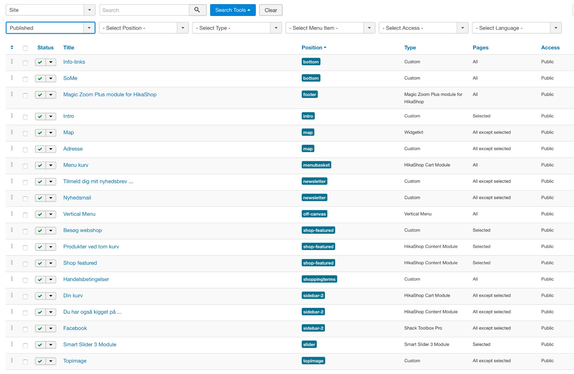Open status actions dropdown for Nyhedsmail
The width and height of the screenshot is (574, 374).
[51, 198]
